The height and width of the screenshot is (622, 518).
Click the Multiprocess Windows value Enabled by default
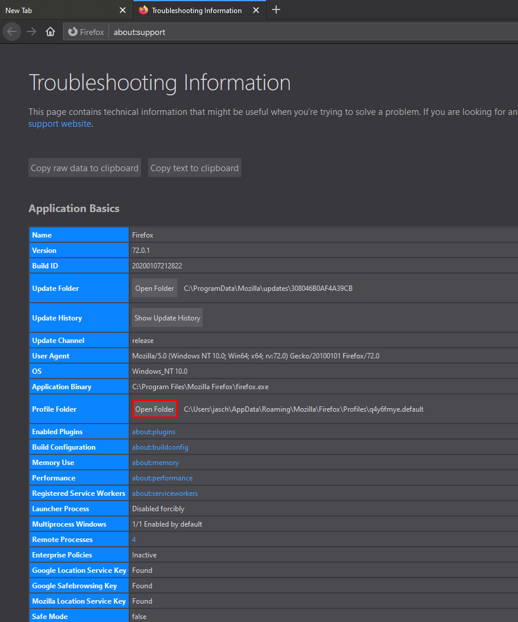click(167, 524)
